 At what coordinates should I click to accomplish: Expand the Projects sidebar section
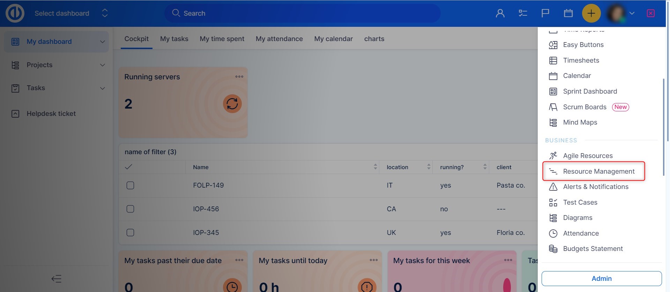pyautogui.click(x=102, y=65)
